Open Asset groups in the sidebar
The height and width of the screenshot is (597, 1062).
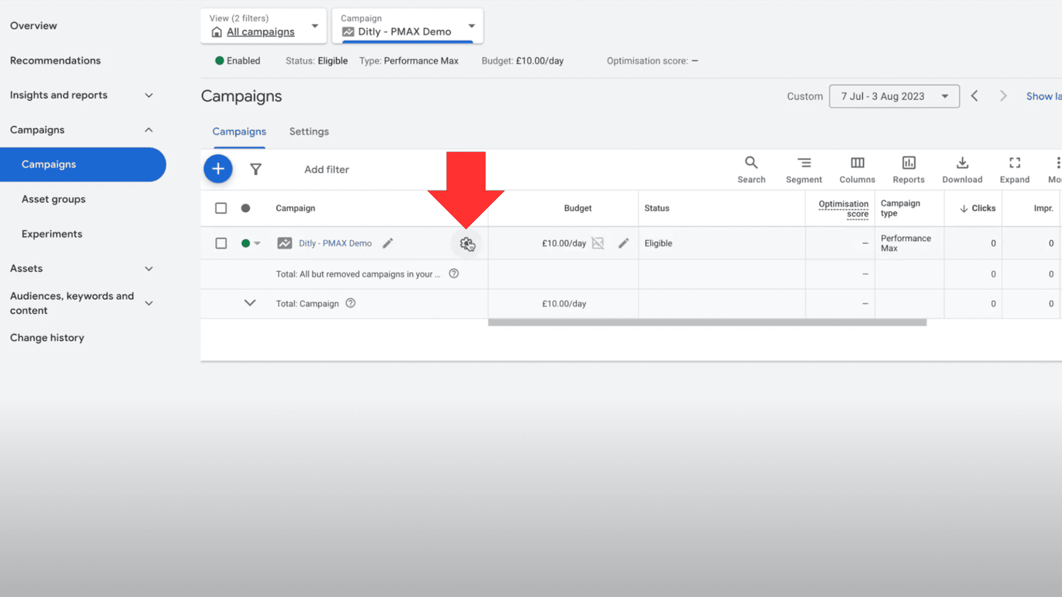point(53,199)
